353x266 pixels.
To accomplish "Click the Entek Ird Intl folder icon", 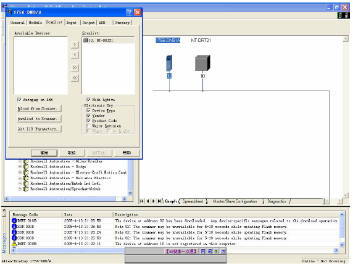I will point(26,183).
